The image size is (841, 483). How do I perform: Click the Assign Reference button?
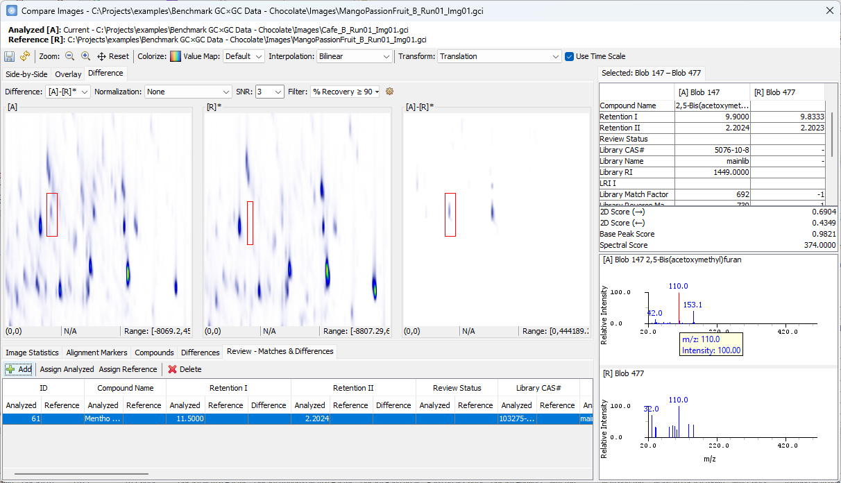(128, 369)
